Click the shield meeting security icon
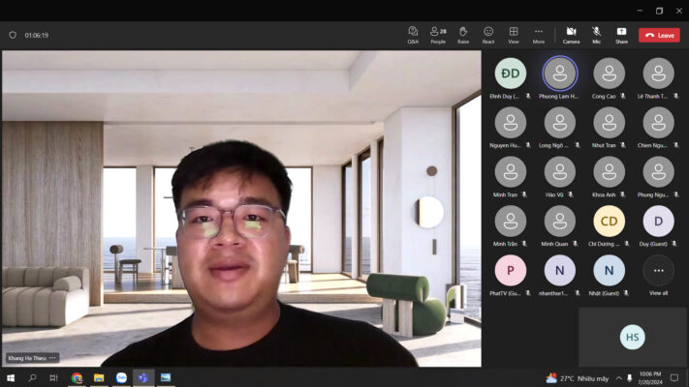 tap(13, 35)
